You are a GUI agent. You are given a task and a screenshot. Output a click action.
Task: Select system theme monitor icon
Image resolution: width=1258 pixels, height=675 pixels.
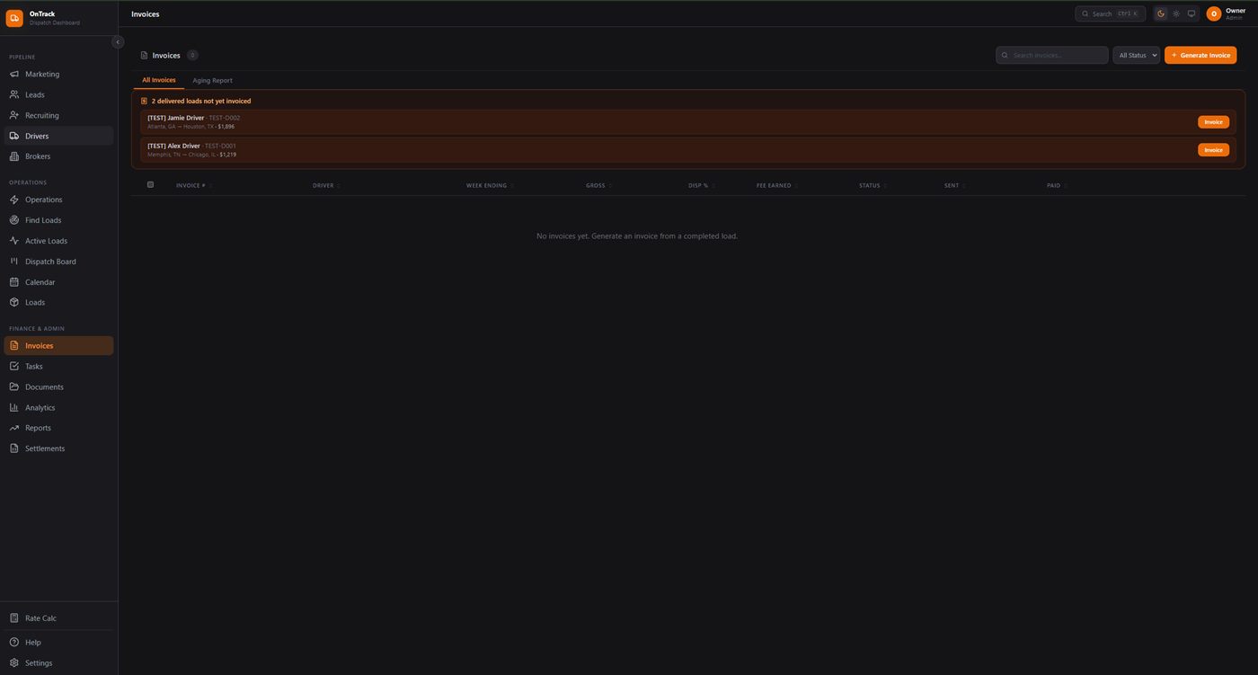click(x=1192, y=13)
